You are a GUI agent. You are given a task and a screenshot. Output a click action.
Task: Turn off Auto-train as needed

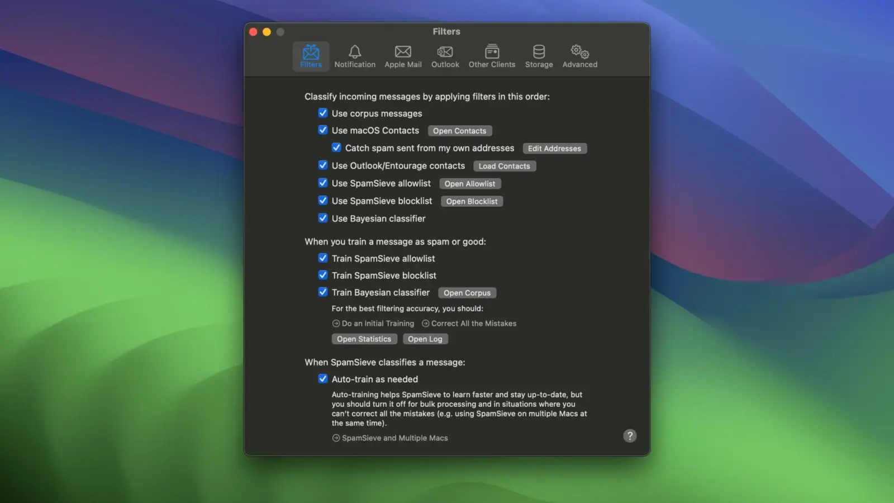pos(323,378)
